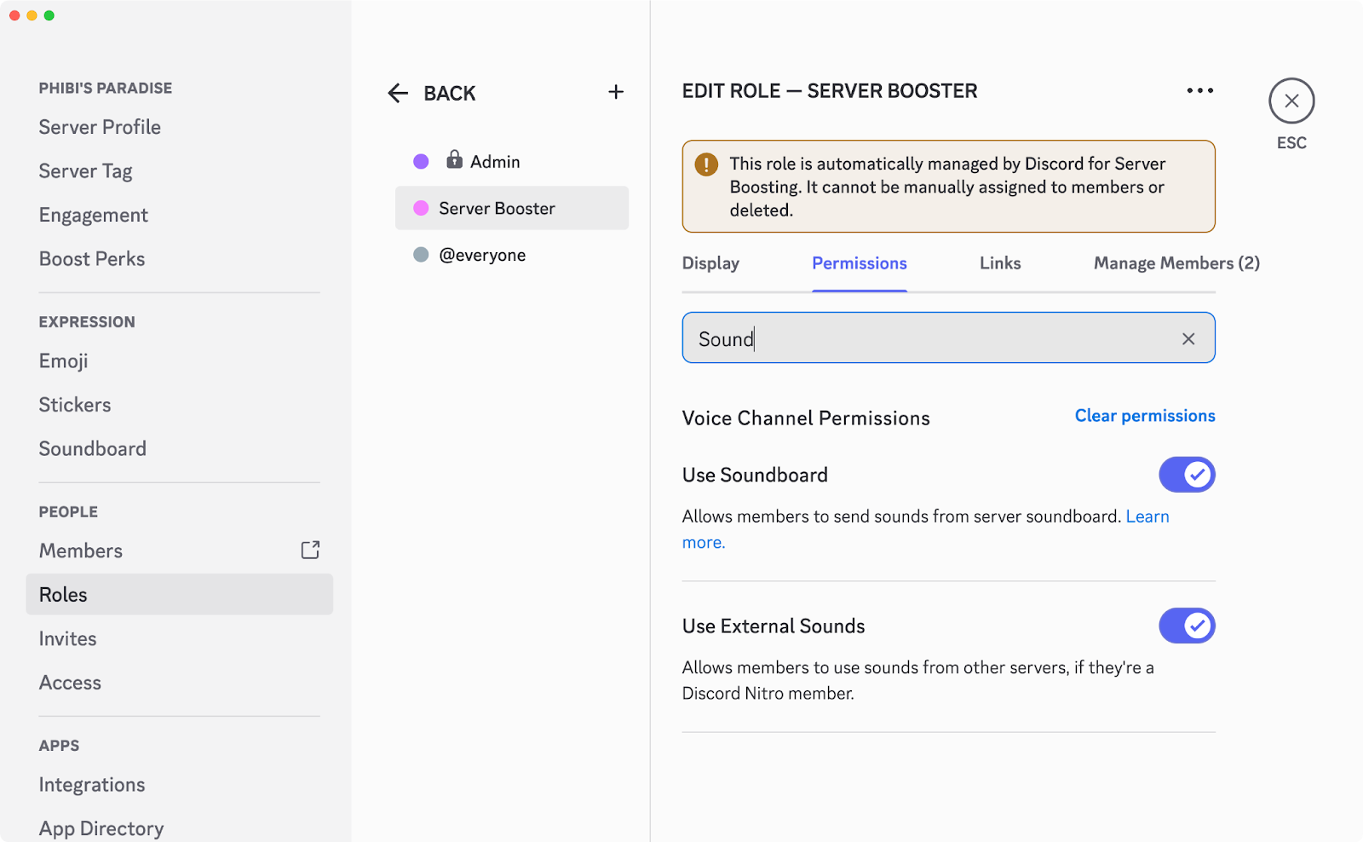Close settings with the ESC X button
This screenshot has width=1363, height=842.
pos(1291,101)
